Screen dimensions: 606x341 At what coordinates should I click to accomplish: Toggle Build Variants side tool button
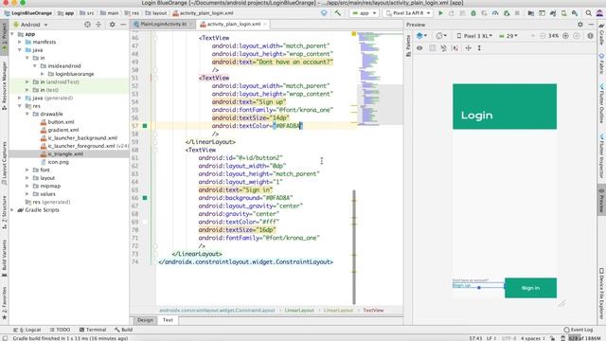pos(4,259)
